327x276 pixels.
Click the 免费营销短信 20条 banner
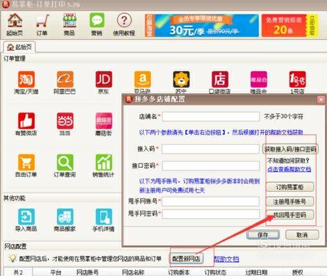tap(290, 26)
